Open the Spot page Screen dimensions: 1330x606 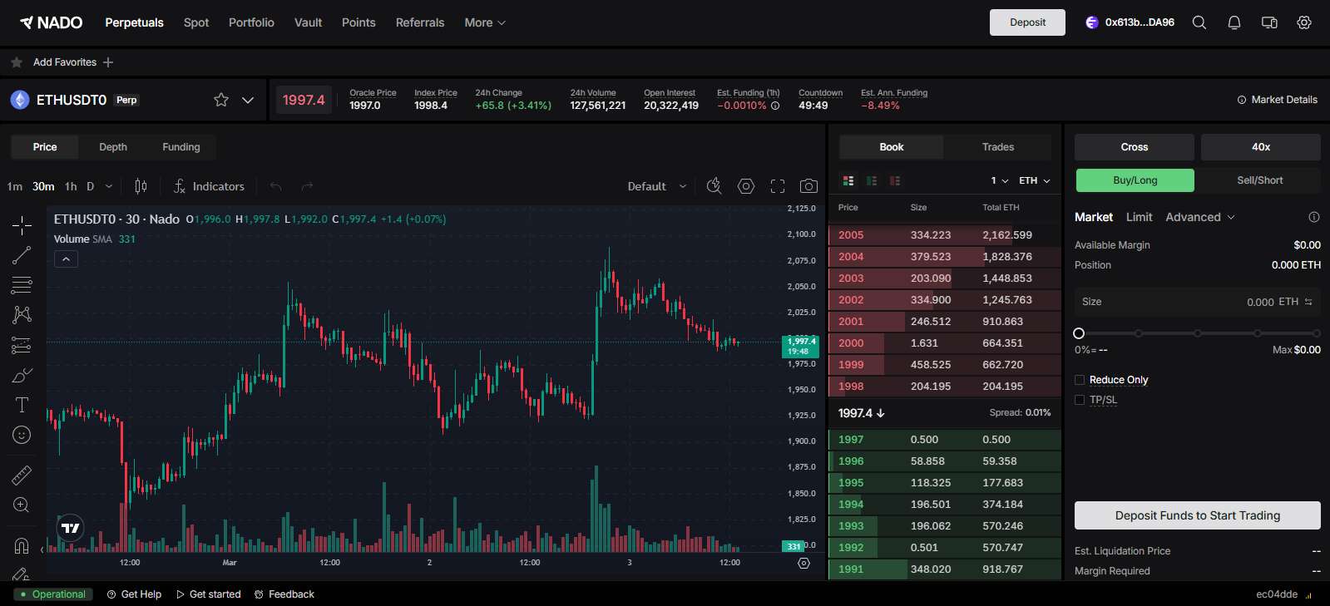coord(196,22)
